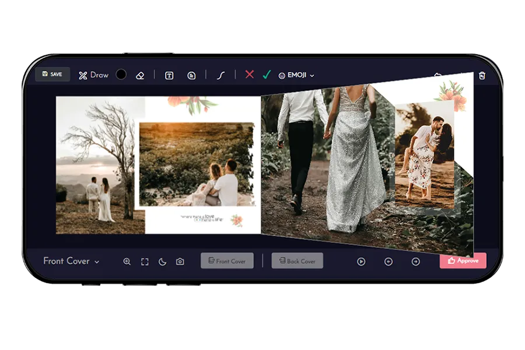Click the trash delete icon
Screen dimensions: 525x350
482,75
